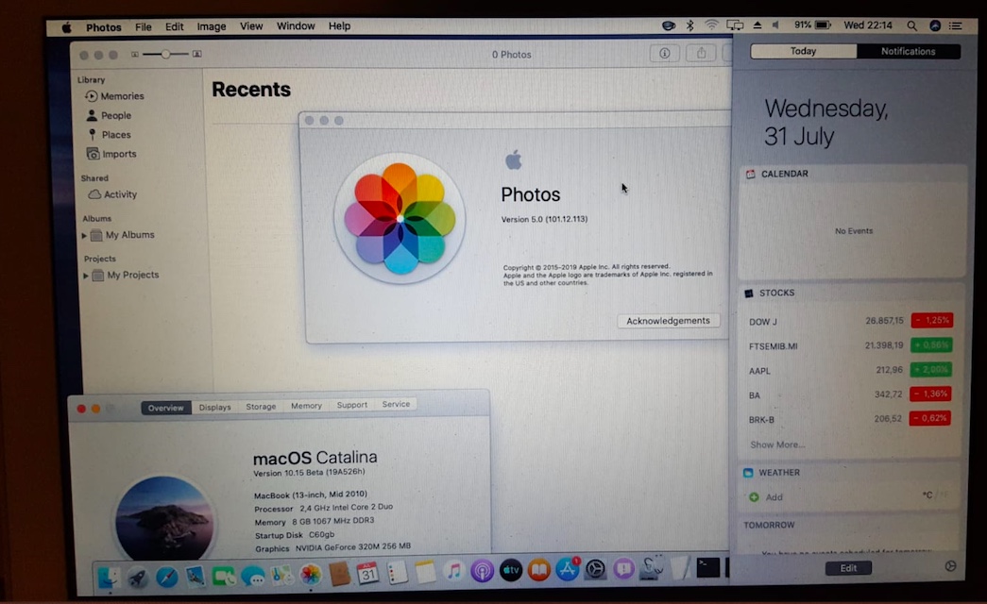The width and height of the screenshot is (987, 604).
Task: Click the Share button in Photos toolbar
Action: [x=701, y=54]
